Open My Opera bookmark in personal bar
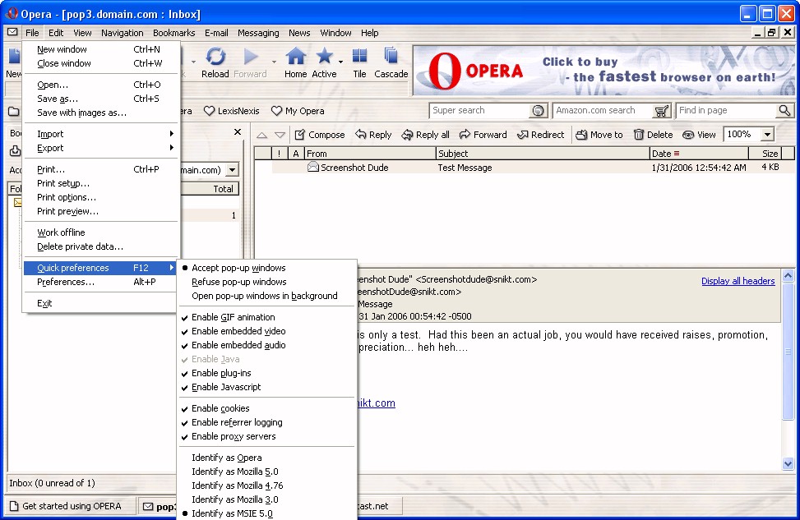800x520 pixels. [298, 111]
